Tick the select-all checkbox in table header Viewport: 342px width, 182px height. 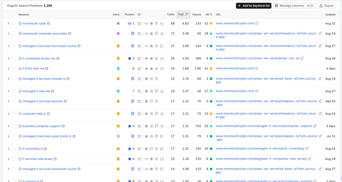(x=13, y=14)
